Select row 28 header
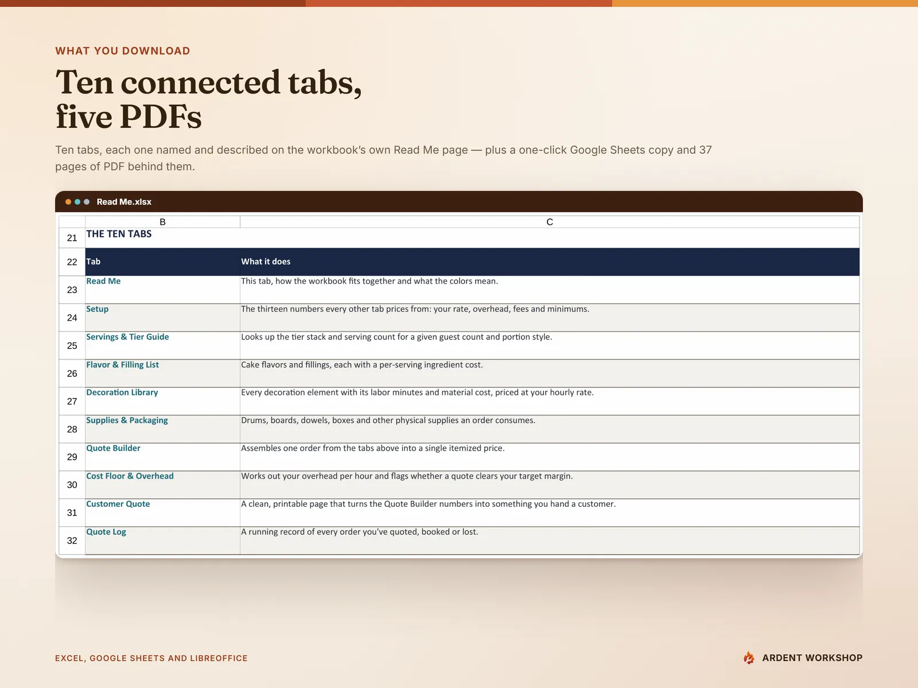 72,429
